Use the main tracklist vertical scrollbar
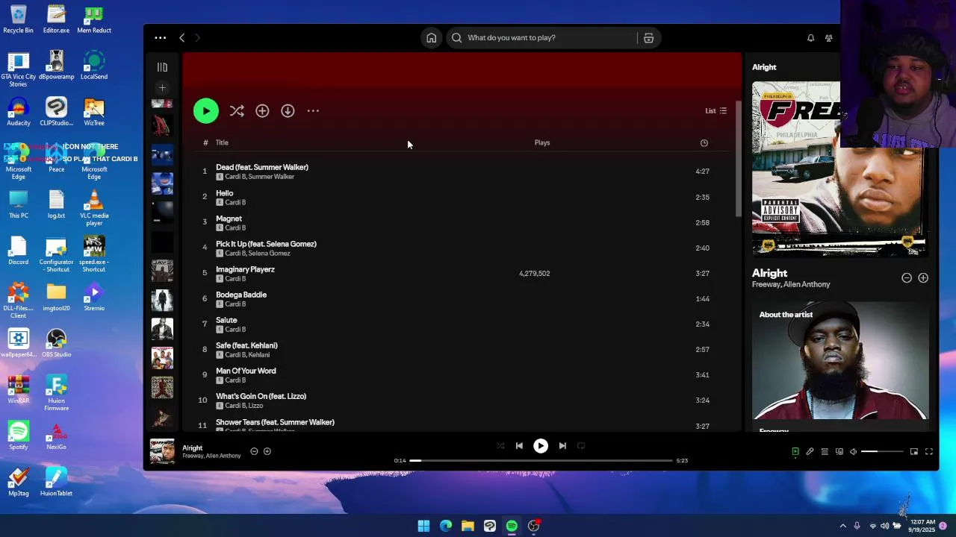The image size is (956, 537). [738, 160]
